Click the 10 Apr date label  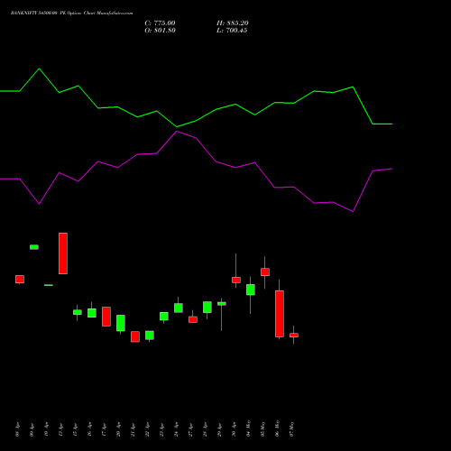click(x=46, y=429)
